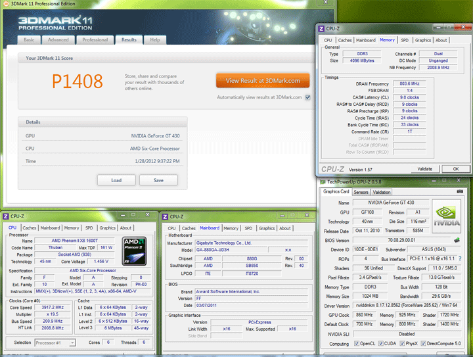Click the Save button under Details
The image size is (473, 357).
click(x=158, y=180)
